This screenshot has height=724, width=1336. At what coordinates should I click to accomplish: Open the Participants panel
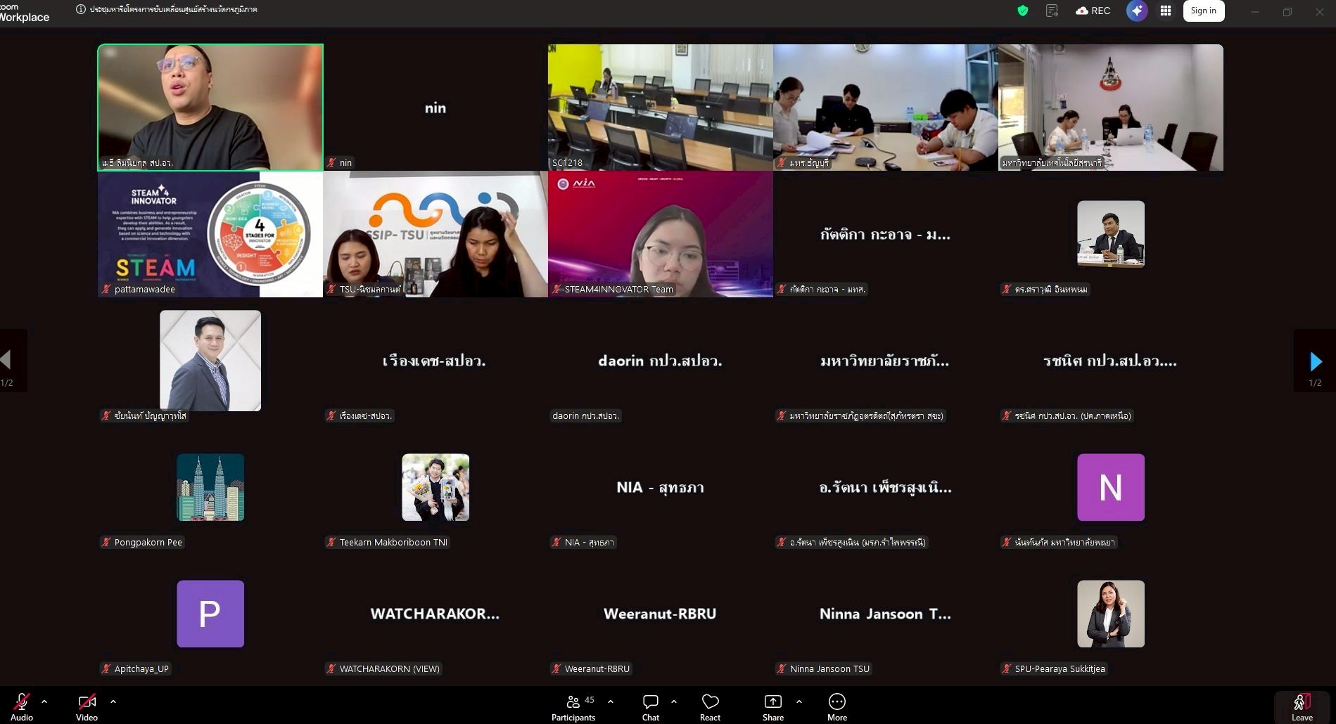(x=573, y=706)
